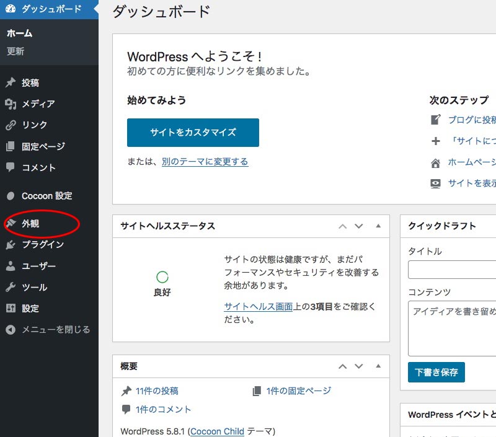This screenshot has width=496, height=437.
Task: Click the chain link icon beside リンク
Action: (11, 125)
